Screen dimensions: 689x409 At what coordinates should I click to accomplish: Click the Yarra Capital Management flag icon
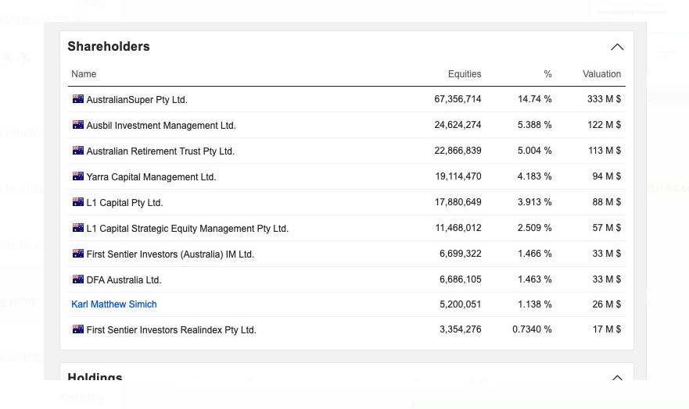coord(78,176)
